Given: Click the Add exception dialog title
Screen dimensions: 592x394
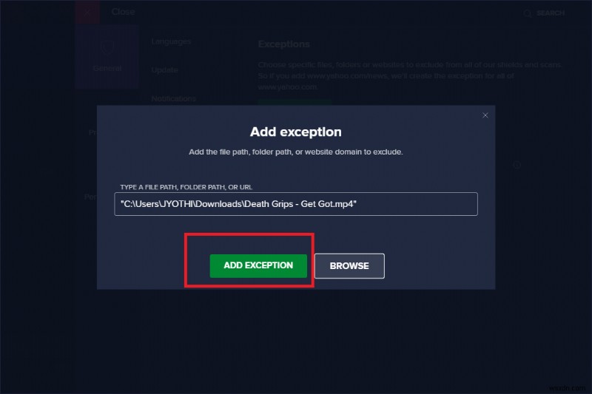Looking at the screenshot, I should click(x=296, y=132).
